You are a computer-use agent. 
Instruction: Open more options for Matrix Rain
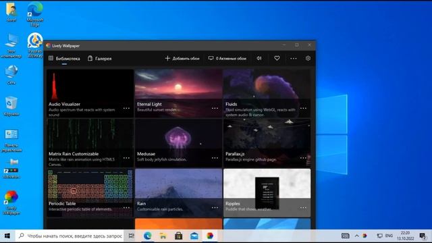pyautogui.click(x=126, y=158)
